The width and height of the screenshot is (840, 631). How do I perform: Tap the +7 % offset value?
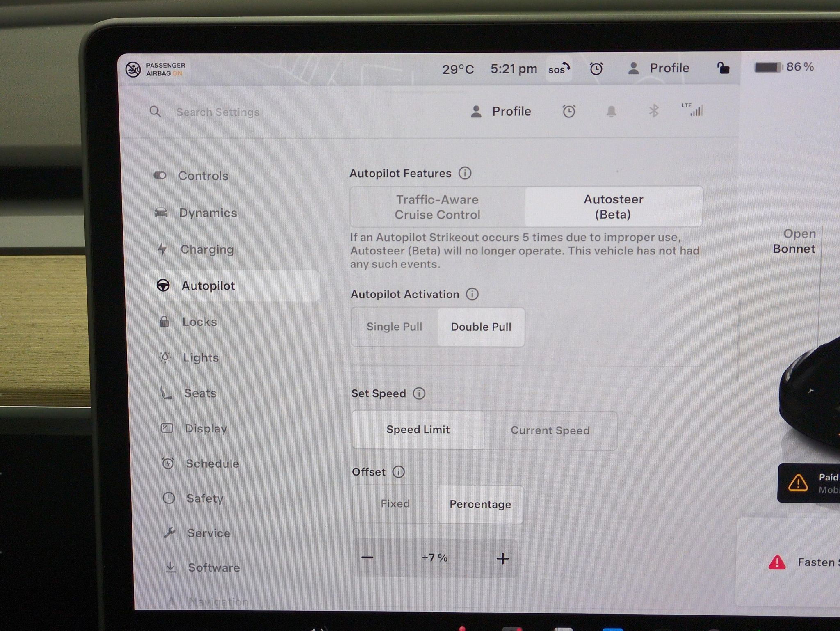pyautogui.click(x=434, y=558)
